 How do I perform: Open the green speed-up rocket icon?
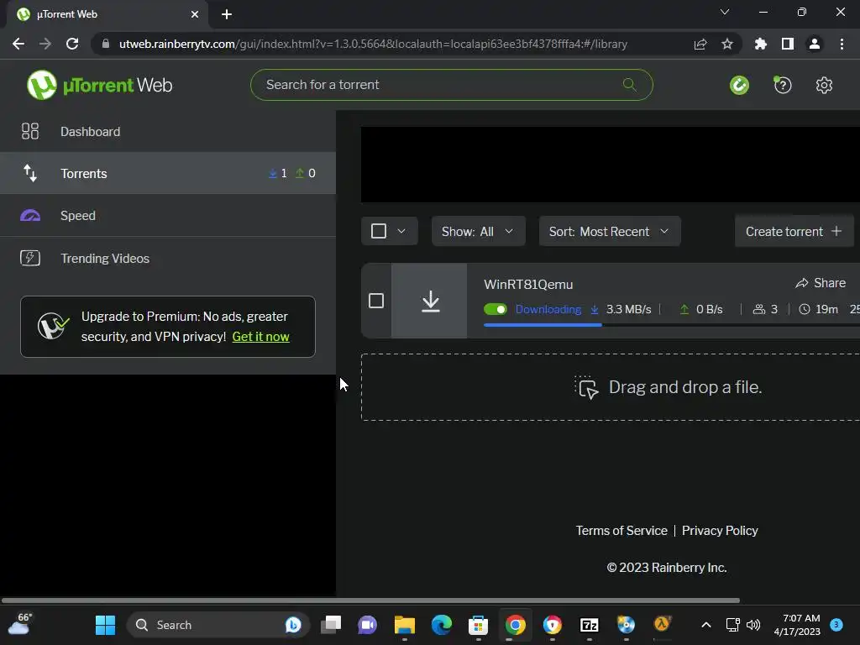click(739, 85)
